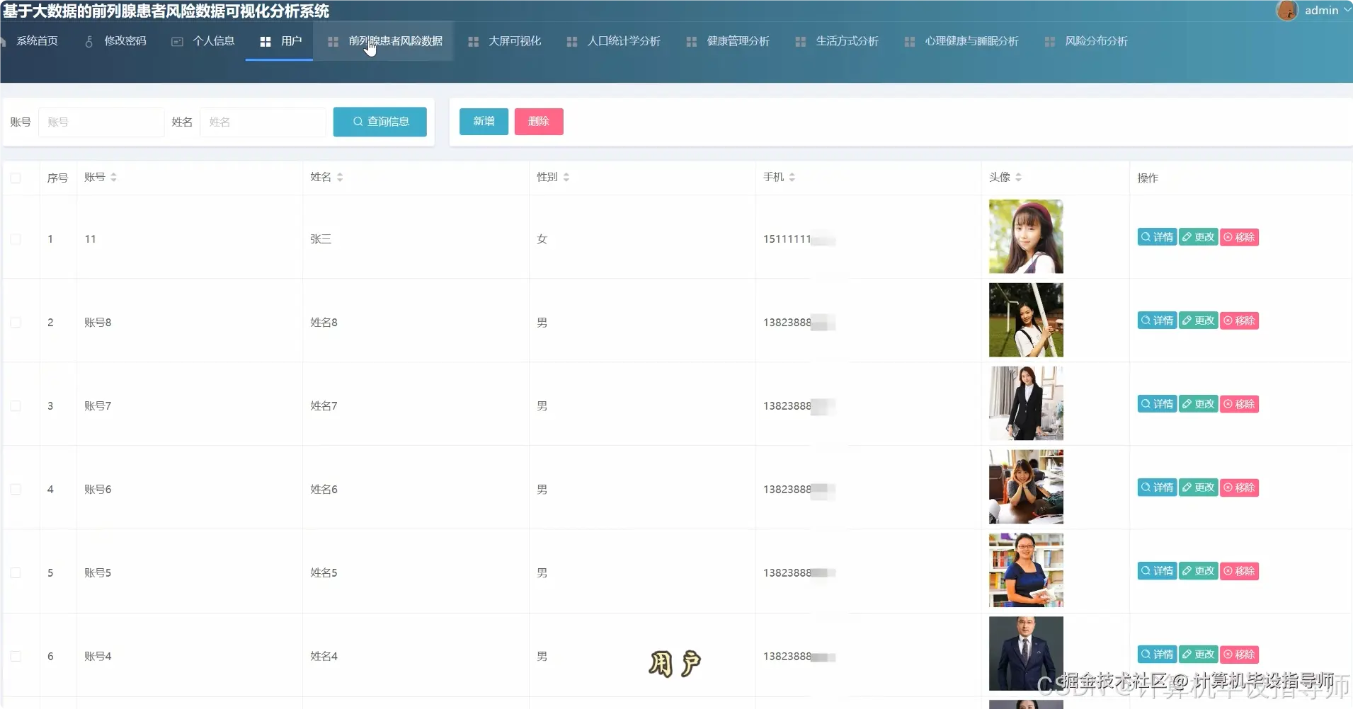Click 移除 for 账号5
Viewport: 1353px width, 709px height.
click(x=1239, y=571)
